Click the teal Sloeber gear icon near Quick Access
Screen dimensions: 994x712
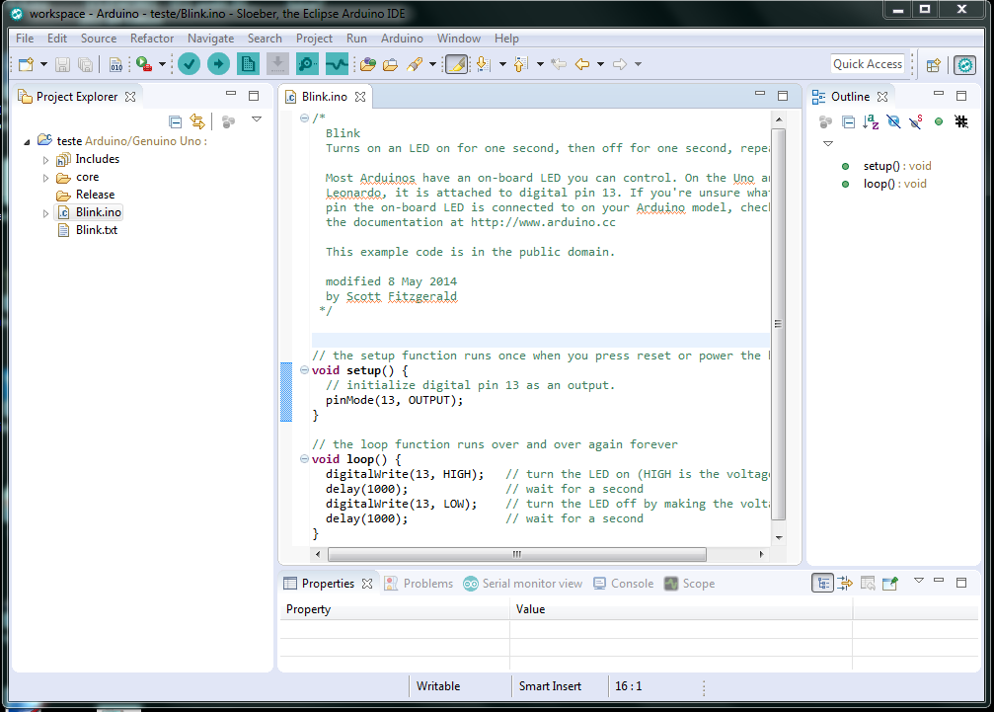point(964,64)
